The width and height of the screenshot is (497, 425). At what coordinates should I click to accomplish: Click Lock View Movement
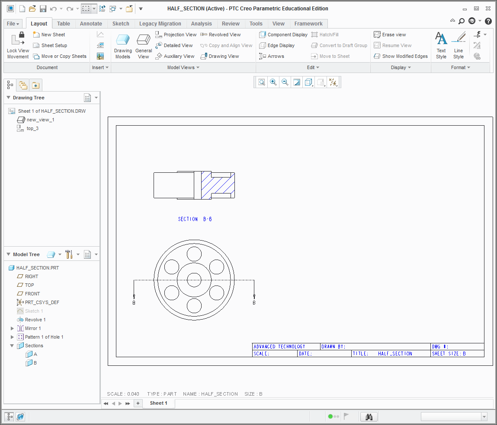(18, 46)
